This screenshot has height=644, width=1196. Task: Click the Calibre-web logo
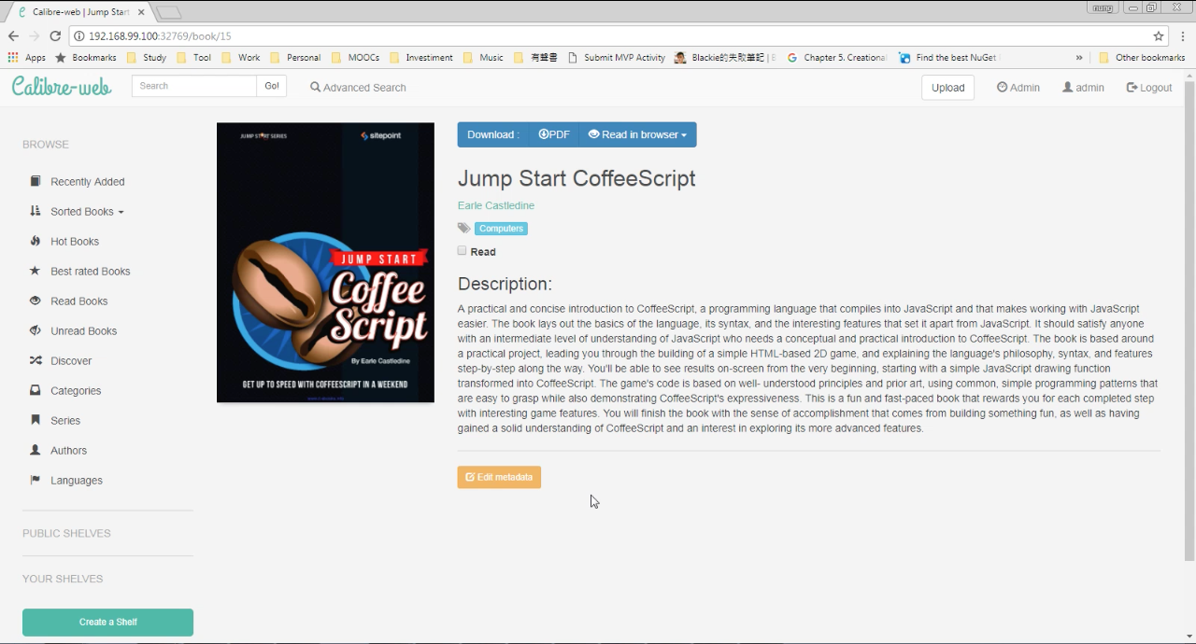[62, 86]
